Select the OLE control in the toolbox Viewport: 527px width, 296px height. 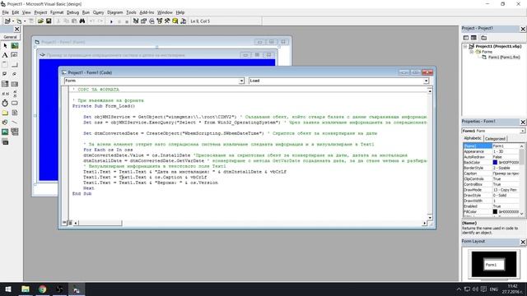(x=5, y=141)
